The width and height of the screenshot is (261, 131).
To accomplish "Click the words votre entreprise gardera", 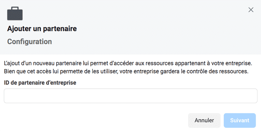I will pyautogui.click(x=150, y=71).
